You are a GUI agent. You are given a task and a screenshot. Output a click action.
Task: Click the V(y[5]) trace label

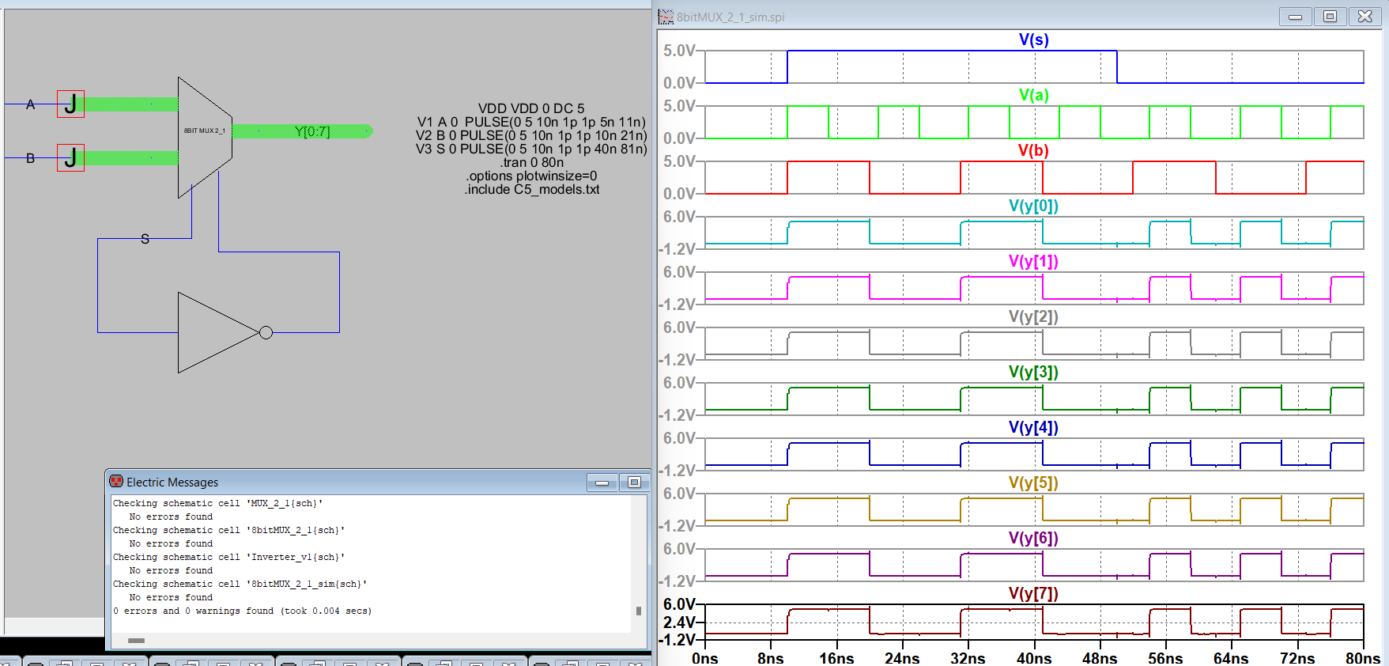click(x=1033, y=482)
